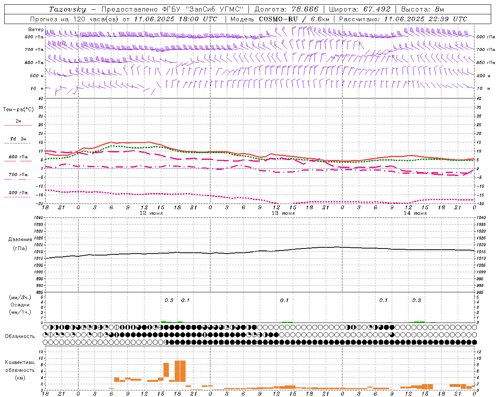497x397 pixels.
Task: Click the Ветер wind panel label
Action: pyautogui.click(x=36, y=29)
